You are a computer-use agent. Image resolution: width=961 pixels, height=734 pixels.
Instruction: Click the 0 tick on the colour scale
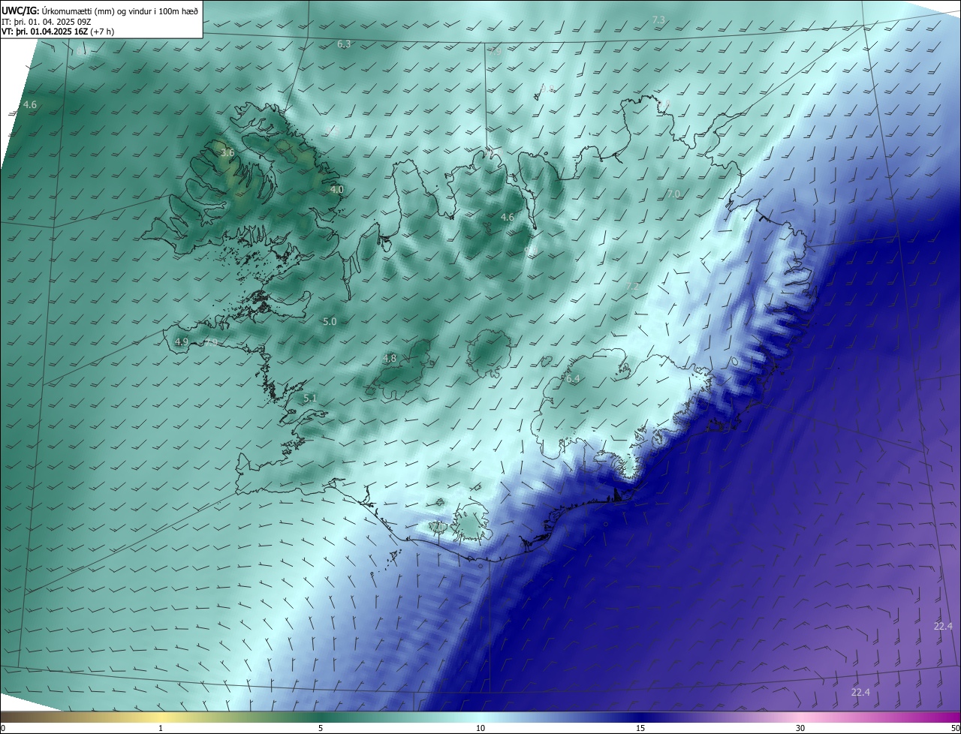(2, 728)
